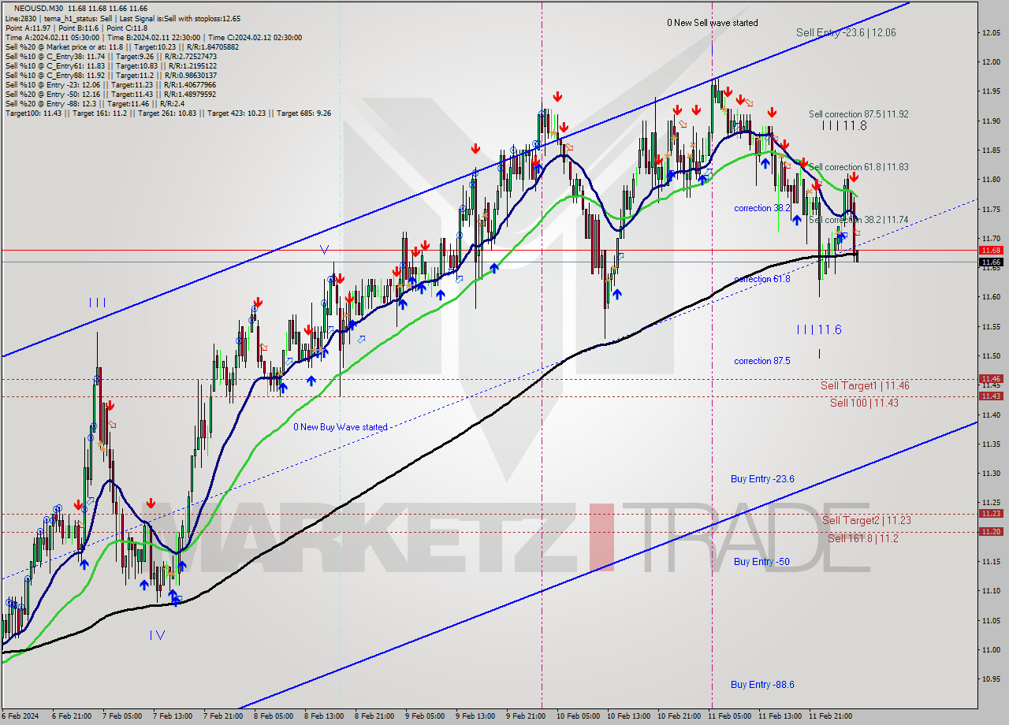Select the 'Sell Entry -23.6 | 12.06' label
Viewport: 1009px width, 725px height.
846,32
